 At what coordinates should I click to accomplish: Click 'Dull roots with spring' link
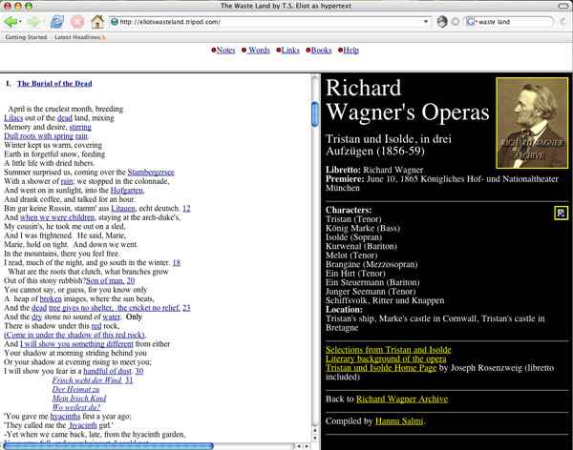point(39,136)
